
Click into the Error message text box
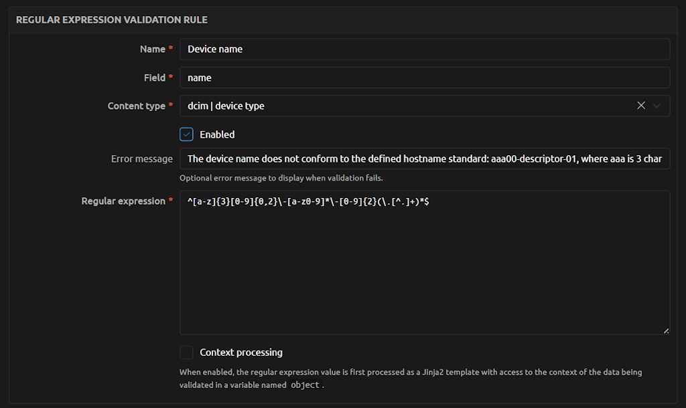[x=425, y=159]
